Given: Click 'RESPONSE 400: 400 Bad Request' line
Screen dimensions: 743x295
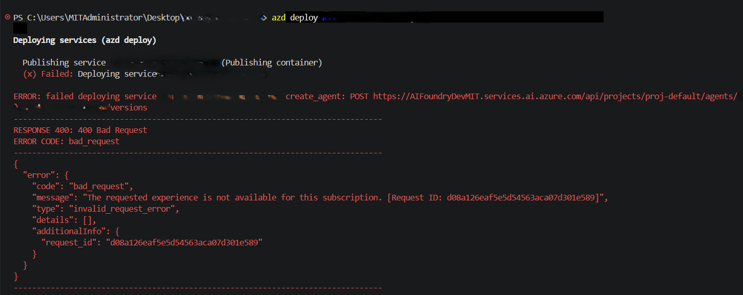Looking at the screenshot, I should 80,130.
